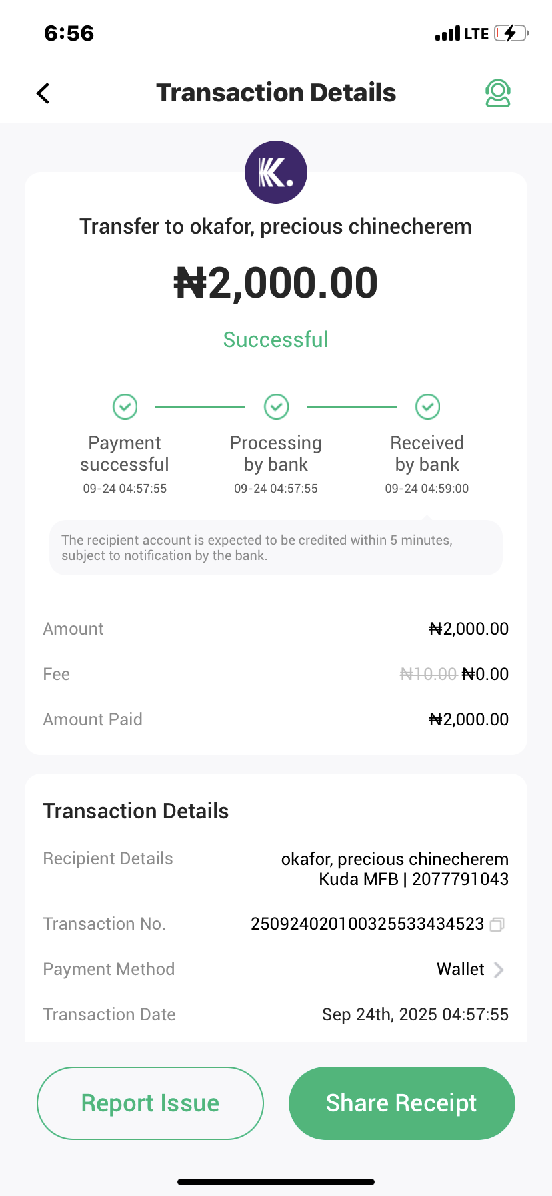
Task: Expand the Wallet payment method chevron
Action: pyautogui.click(x=498, y=970)
